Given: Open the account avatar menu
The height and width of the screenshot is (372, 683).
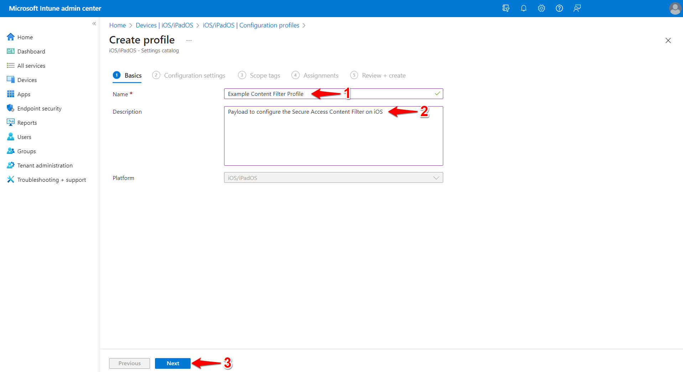Looking at the screenshot, I should 675,8.
